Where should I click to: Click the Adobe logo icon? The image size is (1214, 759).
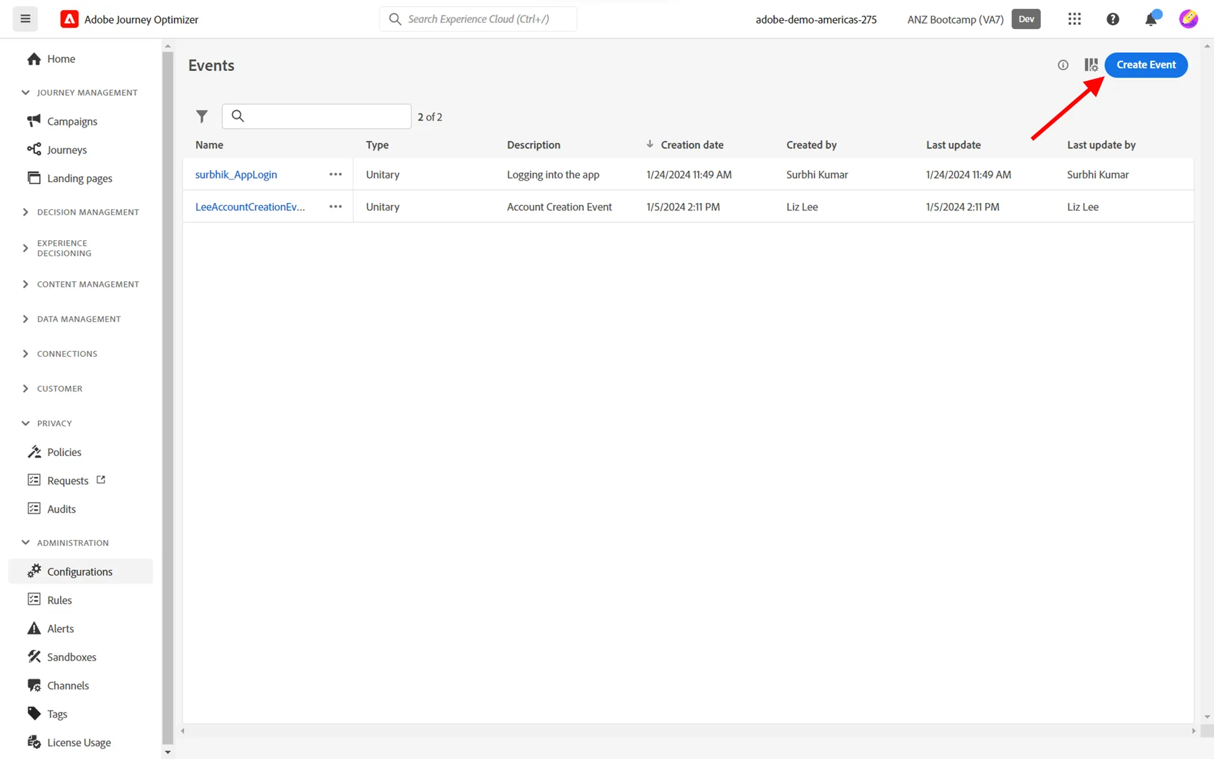pos(69,19)
